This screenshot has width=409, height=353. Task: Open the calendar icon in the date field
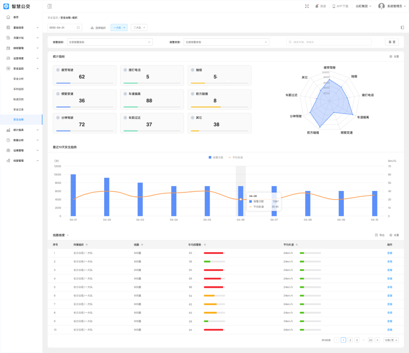pos(78,28)
